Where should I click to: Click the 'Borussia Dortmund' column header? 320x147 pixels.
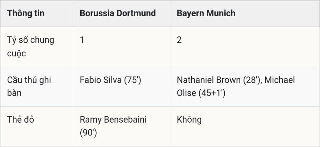coord(118,13)
